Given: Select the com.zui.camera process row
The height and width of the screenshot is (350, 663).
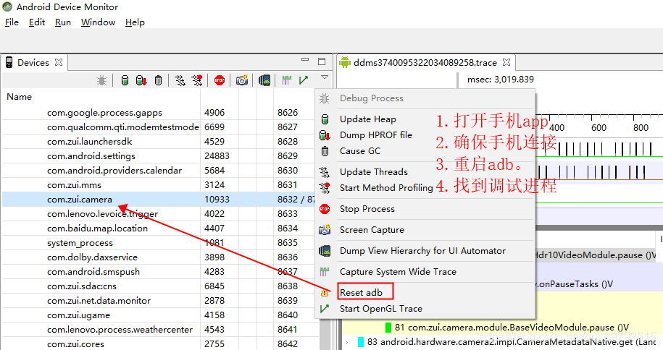Looking at the screenshot, I should tap(159, 200).
